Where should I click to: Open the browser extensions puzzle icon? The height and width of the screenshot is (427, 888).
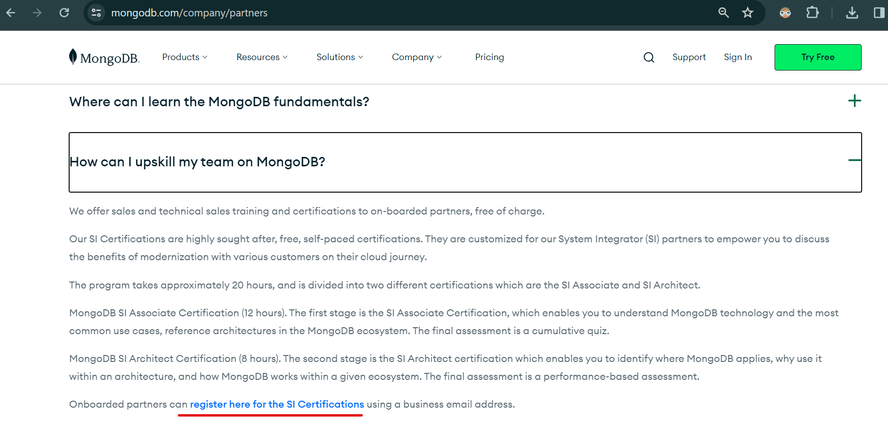[812, 13]
